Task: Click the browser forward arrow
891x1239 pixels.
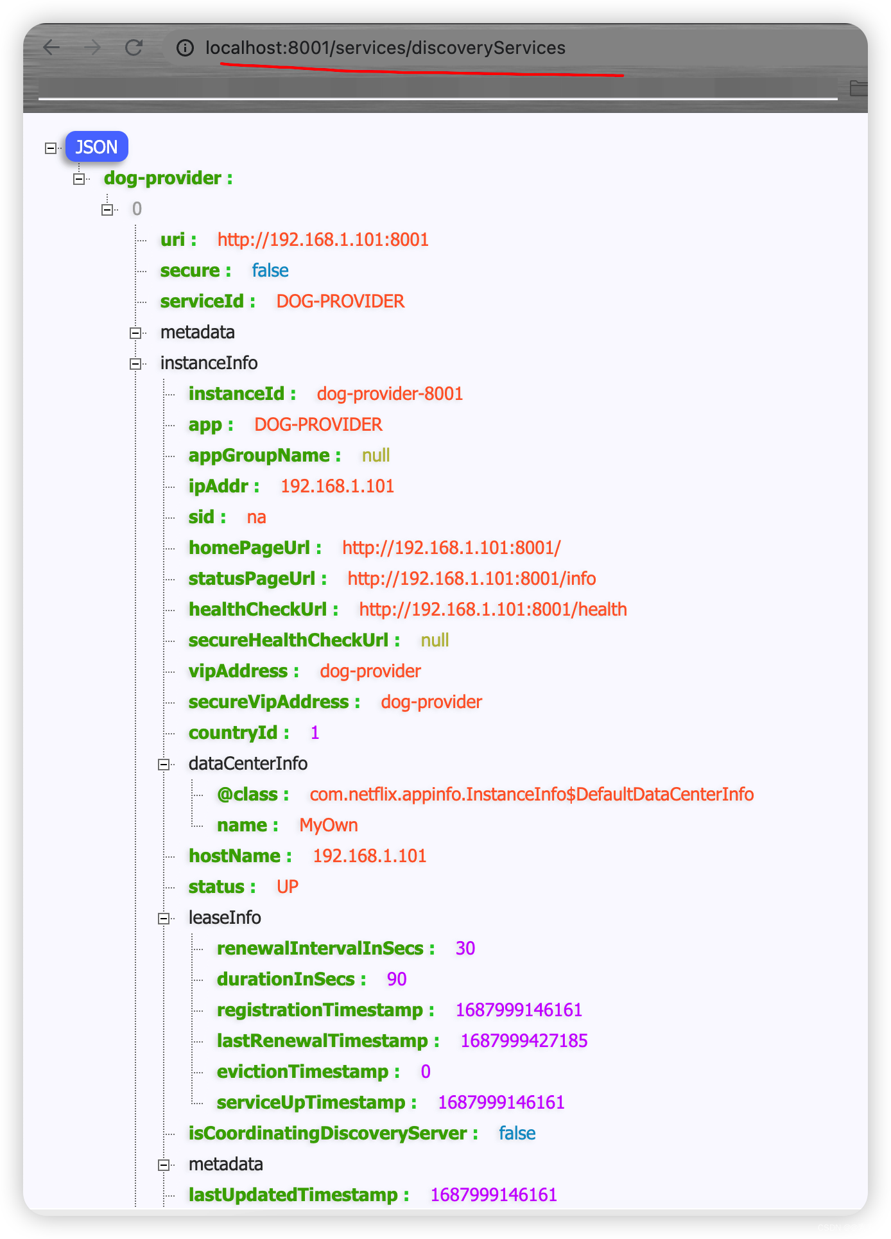Action: tap(93, 48)
